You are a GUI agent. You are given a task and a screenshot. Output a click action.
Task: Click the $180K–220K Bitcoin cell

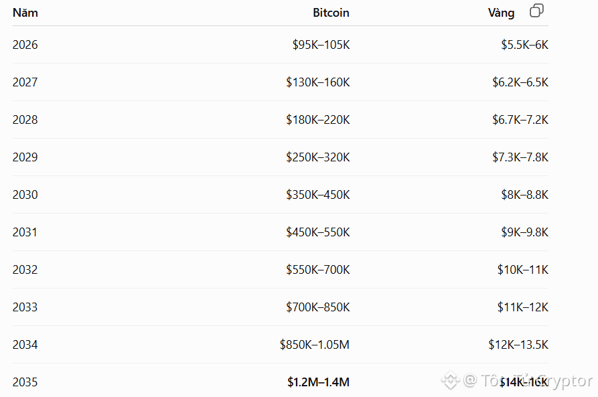(x=317, y=119)
